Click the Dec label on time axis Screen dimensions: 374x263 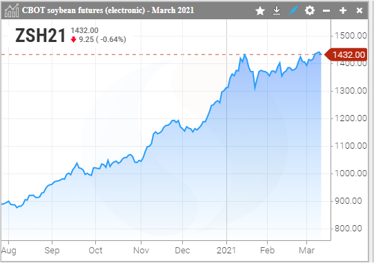[182, 251]
